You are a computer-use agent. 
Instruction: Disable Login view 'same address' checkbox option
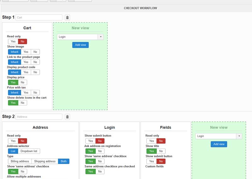coord(100,161)
